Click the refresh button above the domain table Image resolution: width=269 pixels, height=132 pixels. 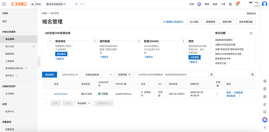(x=252, y=75)
